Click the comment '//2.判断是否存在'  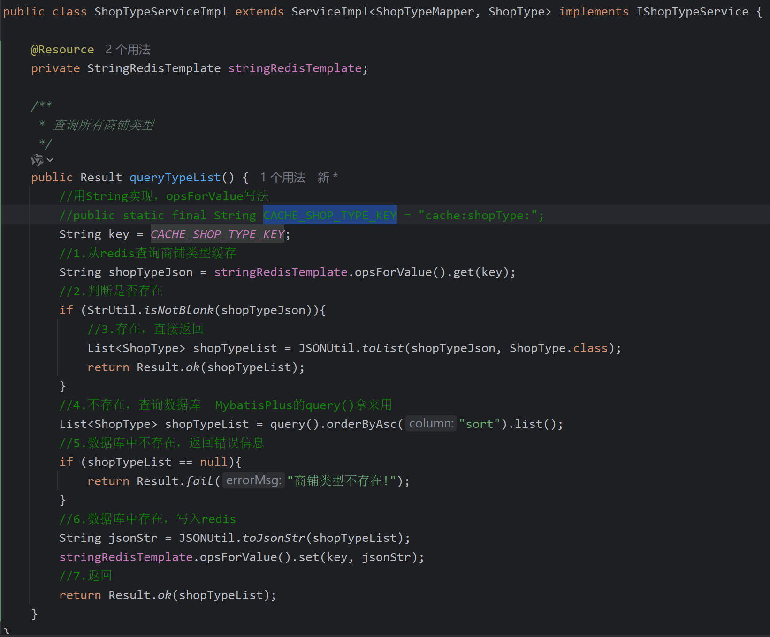tap(111, 292)
